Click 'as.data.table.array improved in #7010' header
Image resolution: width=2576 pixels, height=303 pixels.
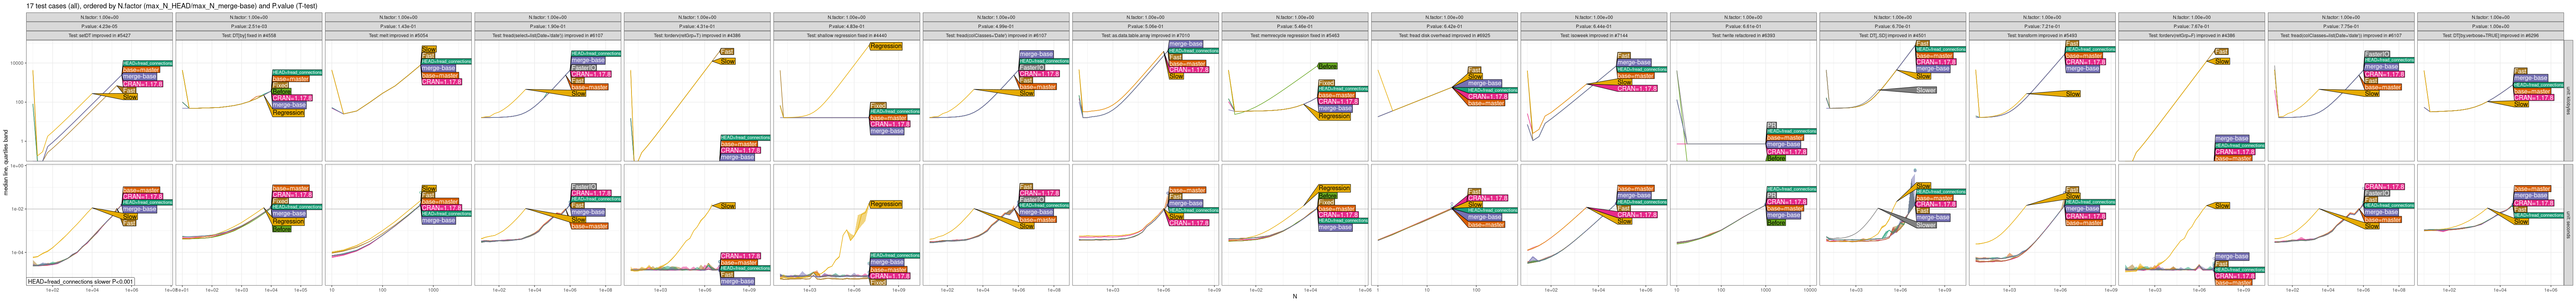pyautogui.click(x=1145, y=35)
